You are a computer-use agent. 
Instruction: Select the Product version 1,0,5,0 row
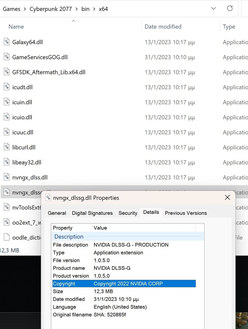[124, 276]
